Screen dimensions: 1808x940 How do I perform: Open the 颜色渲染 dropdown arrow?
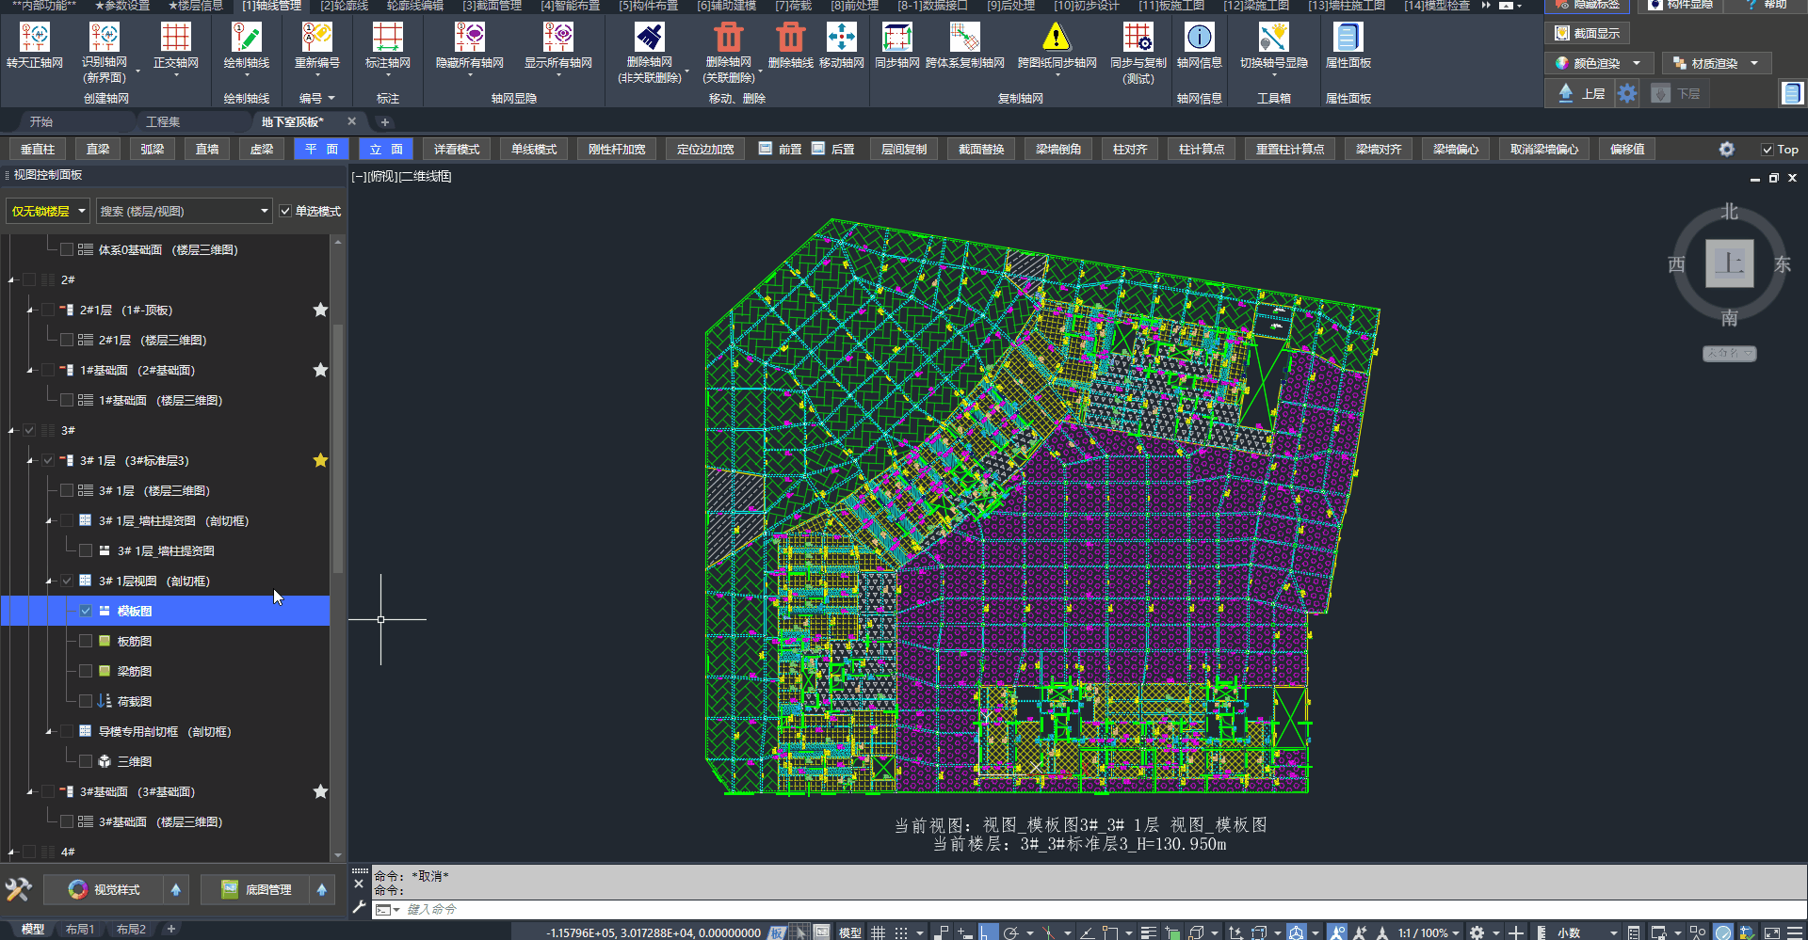point(1637,64)
